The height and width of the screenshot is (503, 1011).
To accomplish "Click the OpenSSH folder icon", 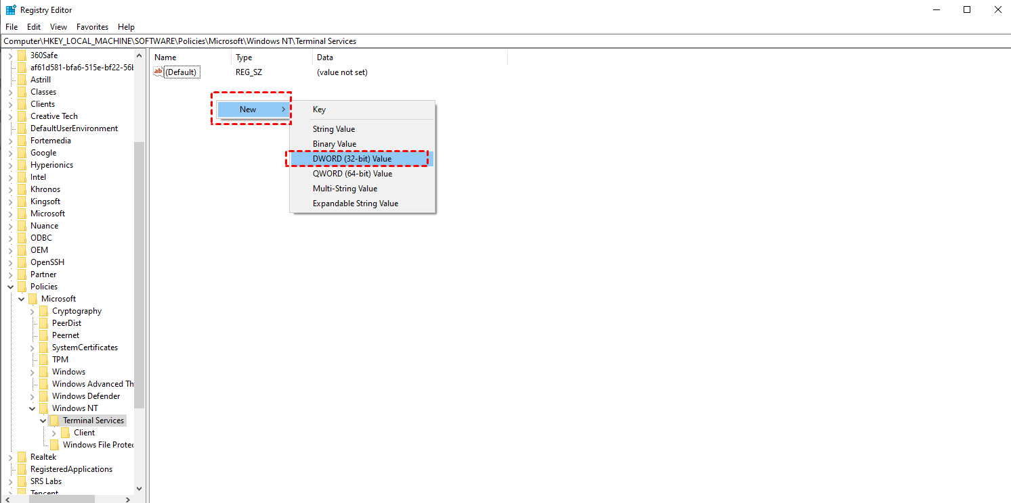I will [x=22, y=262].
